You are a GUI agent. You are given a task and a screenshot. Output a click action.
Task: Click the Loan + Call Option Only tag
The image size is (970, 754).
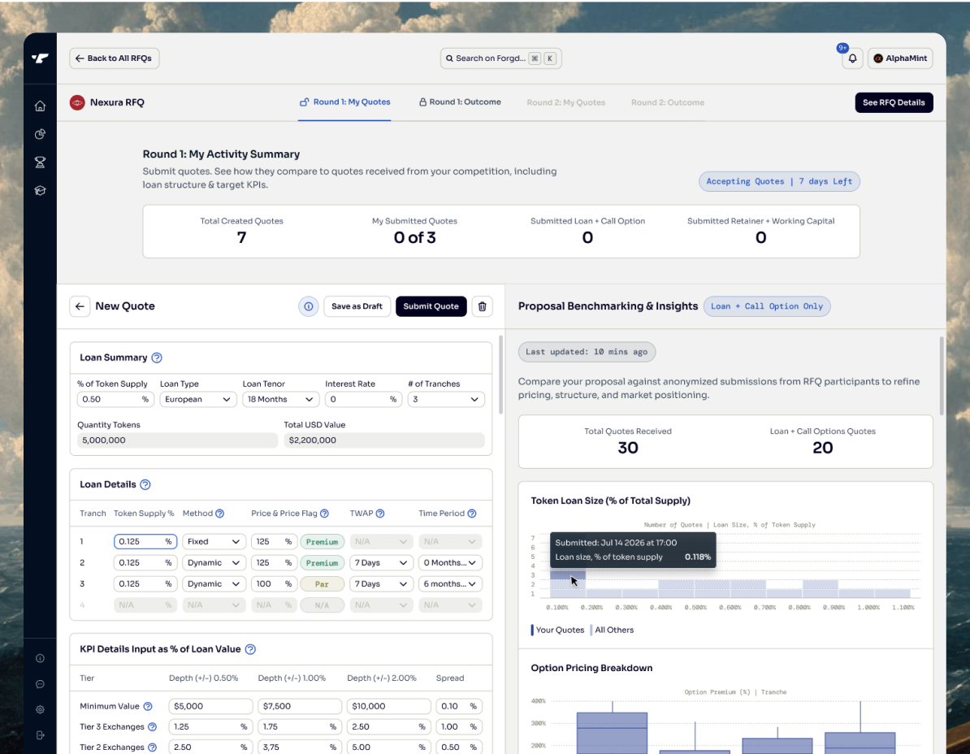pyautogui.click(x=766, y=306)
